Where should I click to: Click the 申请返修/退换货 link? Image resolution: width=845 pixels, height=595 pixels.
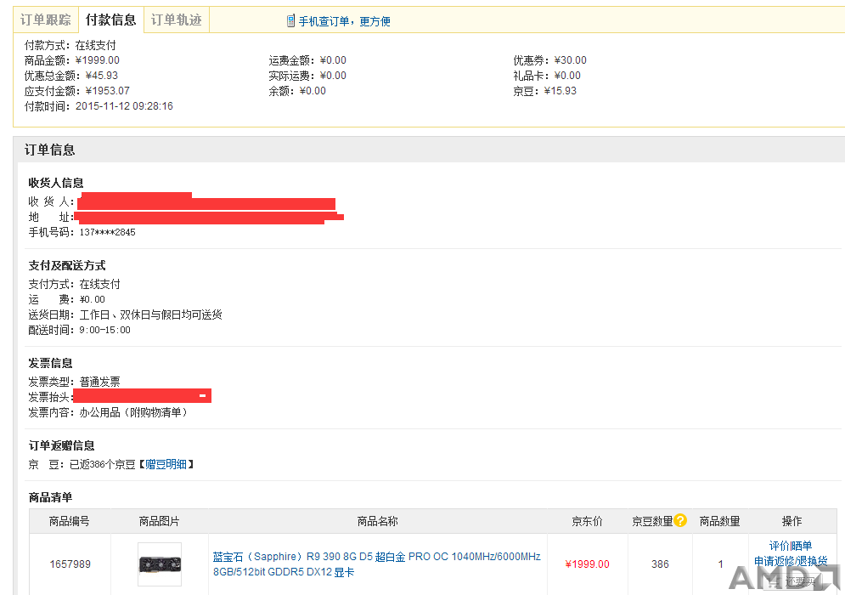[791, 561]
